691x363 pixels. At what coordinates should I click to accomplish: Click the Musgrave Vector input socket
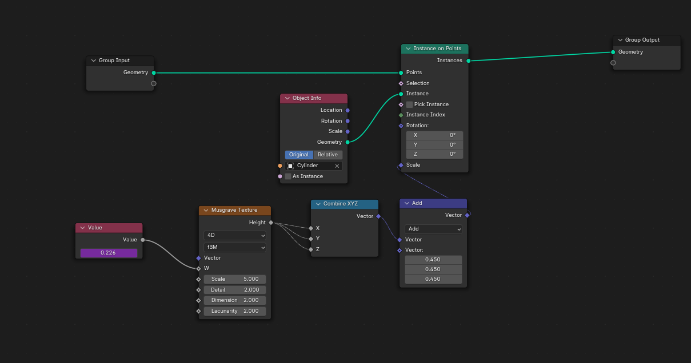[199, 258]
